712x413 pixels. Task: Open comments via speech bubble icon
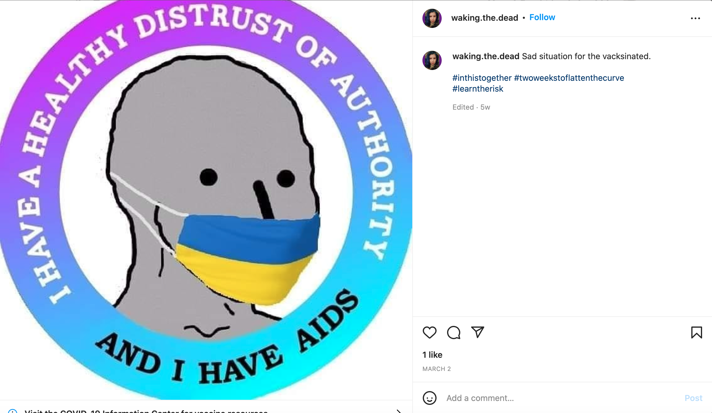tap(453, 333)
